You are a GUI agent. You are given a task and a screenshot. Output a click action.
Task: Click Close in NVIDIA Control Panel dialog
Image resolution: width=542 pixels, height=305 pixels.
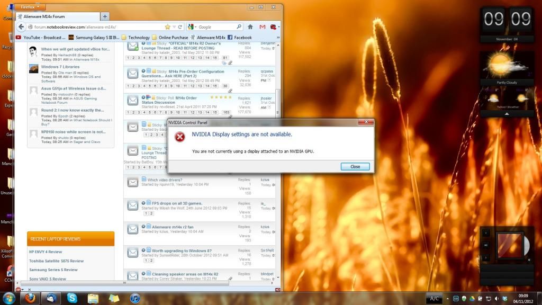[x=355, y=166]
